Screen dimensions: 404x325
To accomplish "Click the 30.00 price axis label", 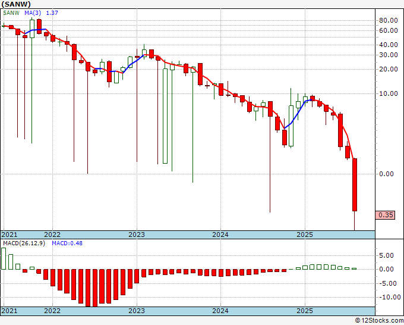I will (389, 55).
